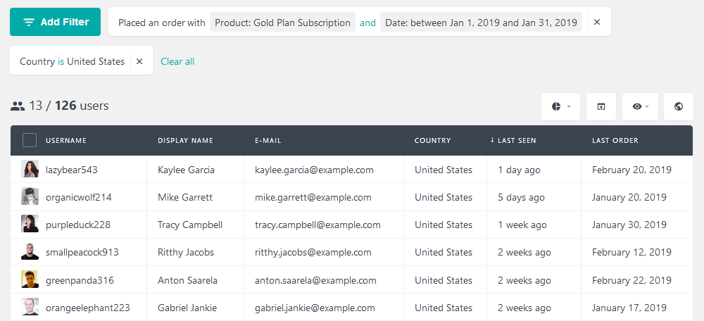Toggle the select-all users checkbox
Viewport: 704px width, 321px height.
(30, 140)
